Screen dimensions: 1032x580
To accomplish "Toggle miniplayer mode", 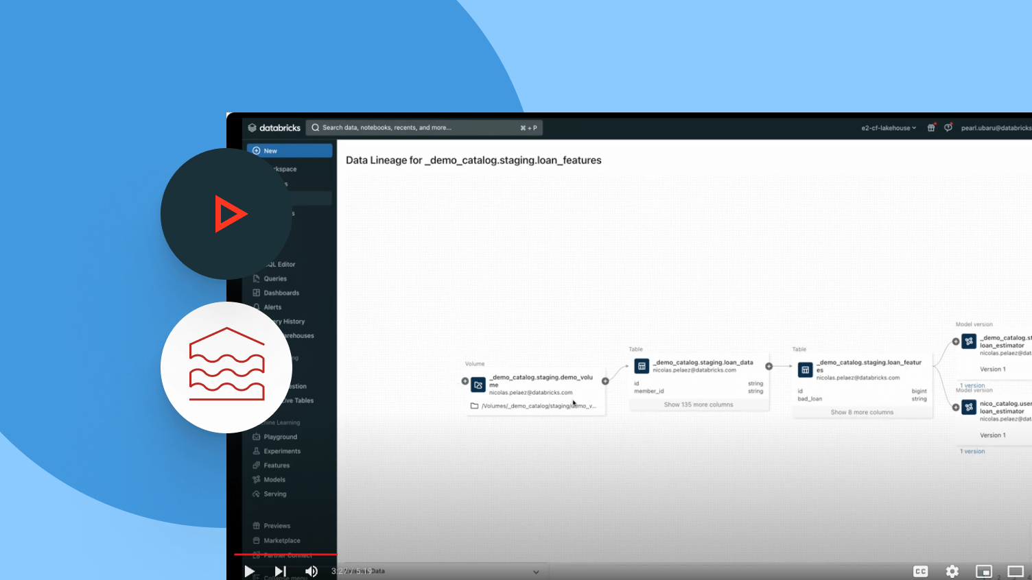I will point(983,571).
